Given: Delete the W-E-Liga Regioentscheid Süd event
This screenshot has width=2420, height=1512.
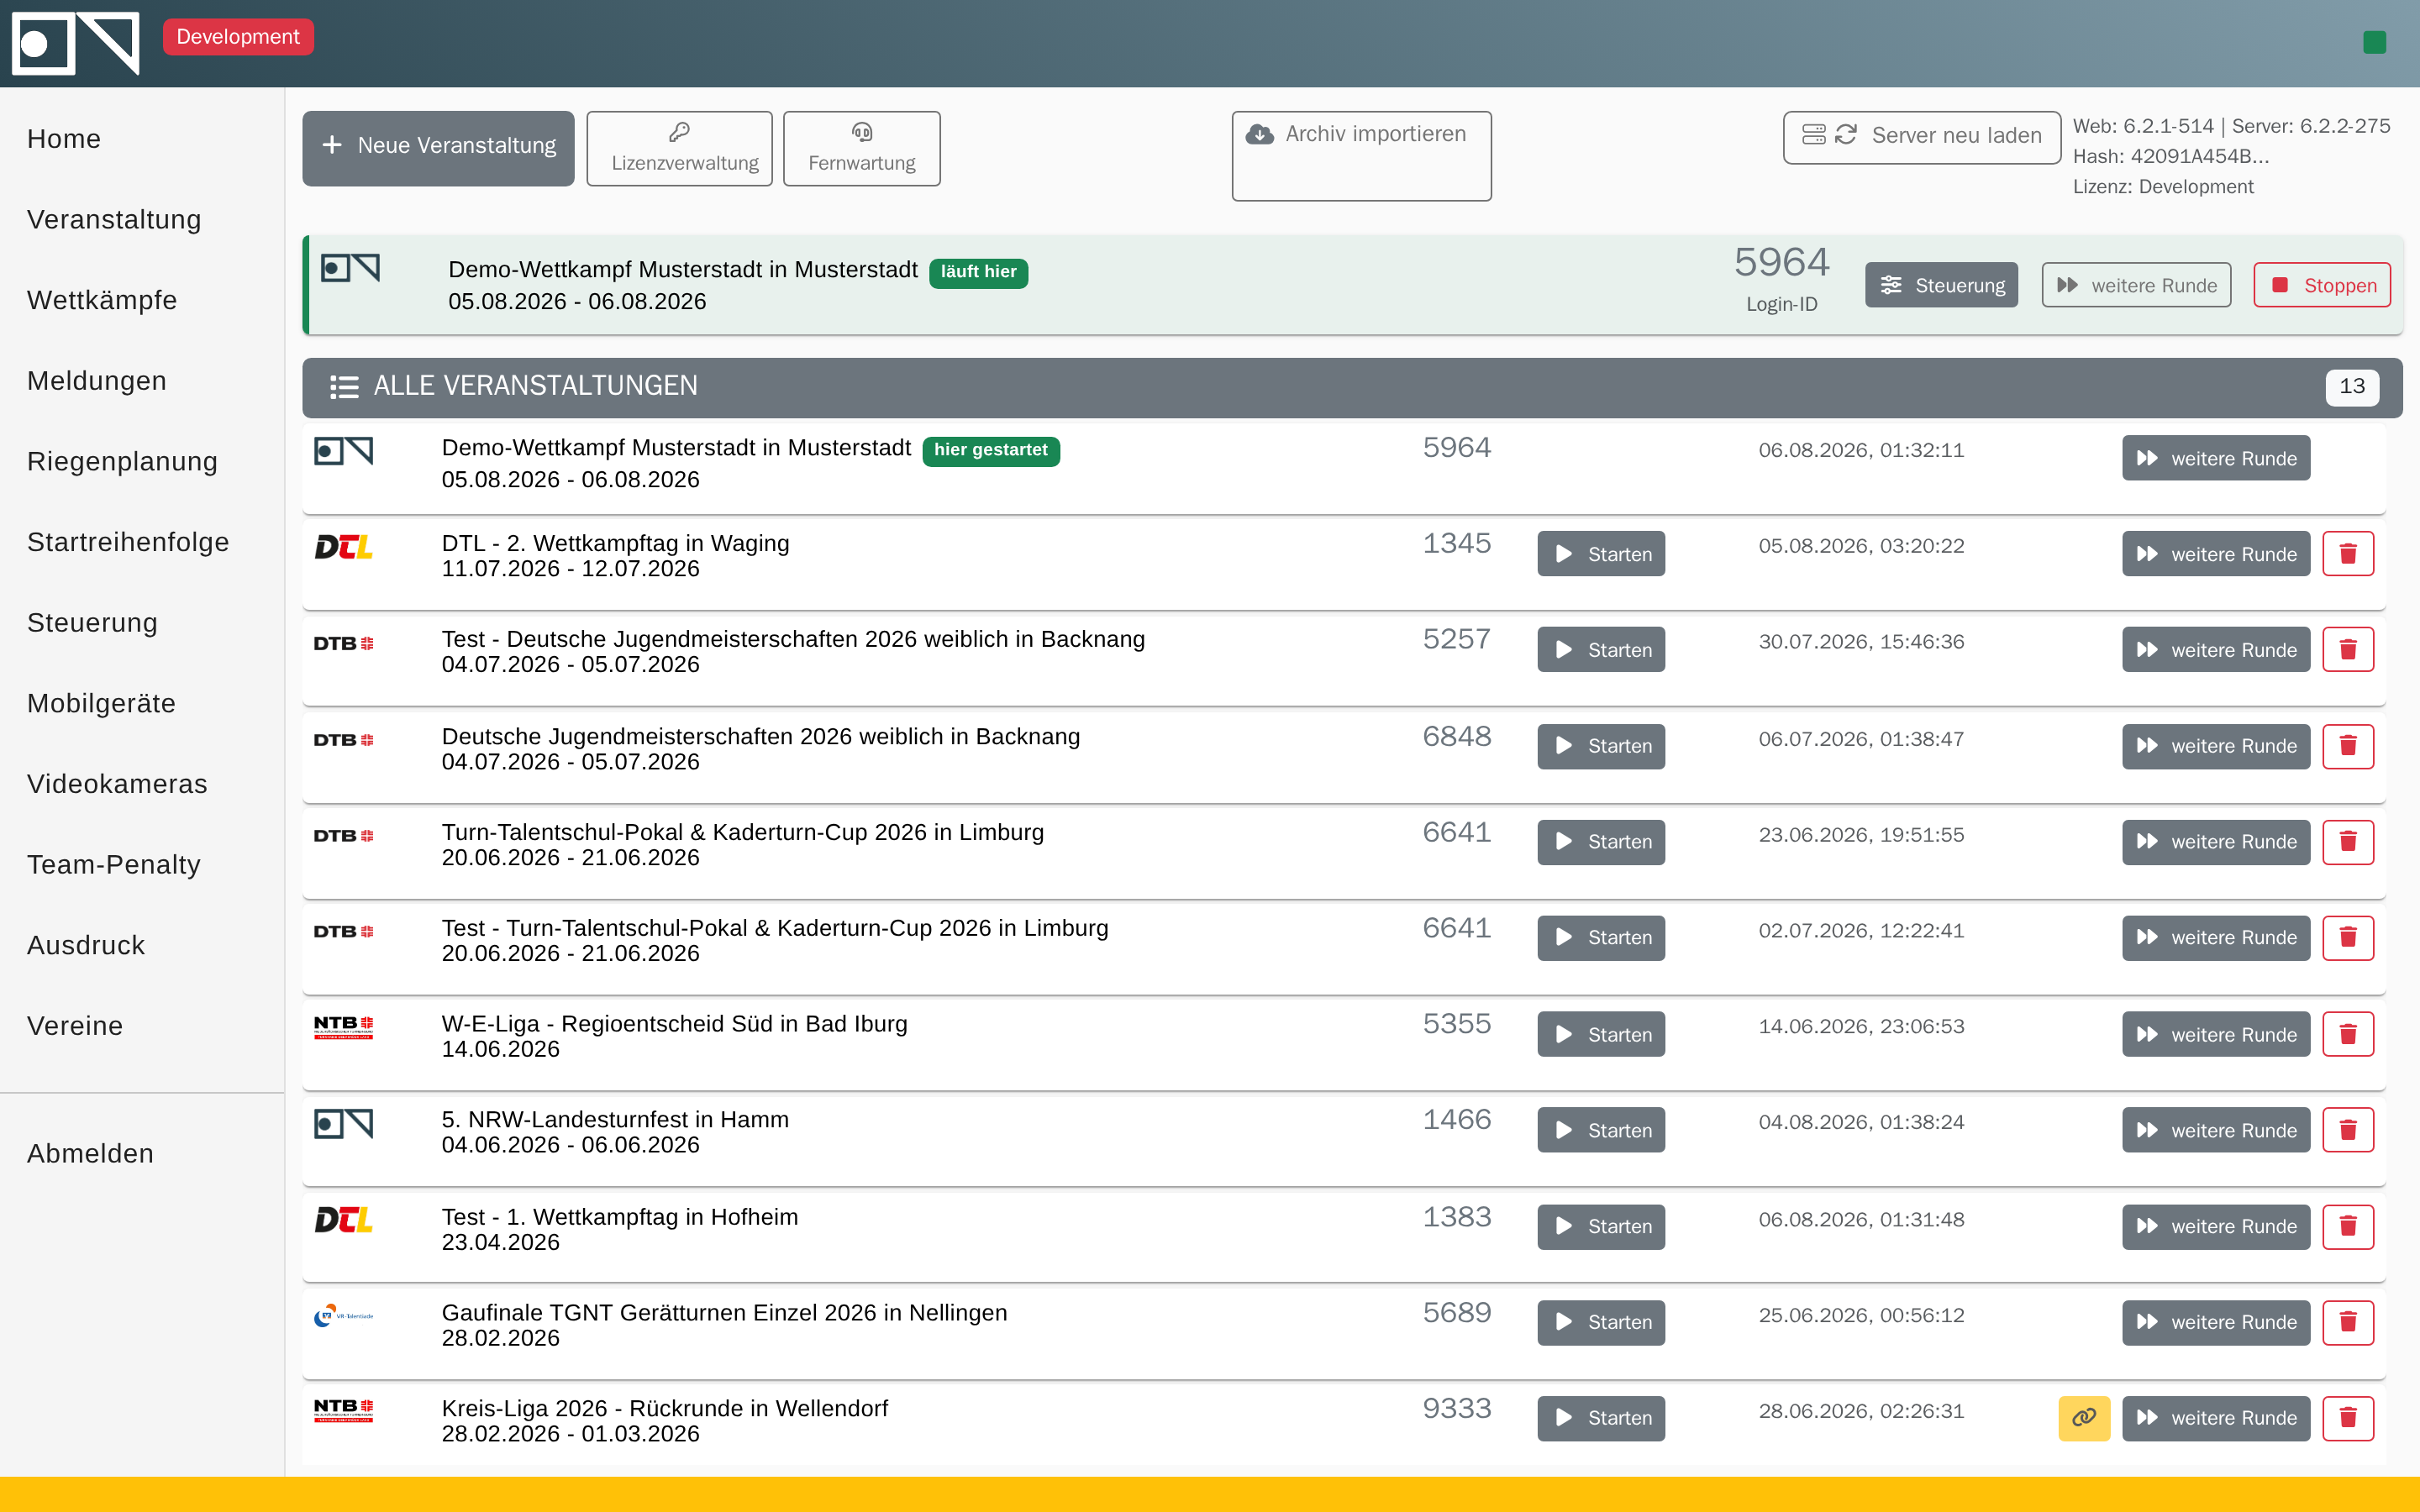Looking at the screenshot, I should (2347, 1034).
